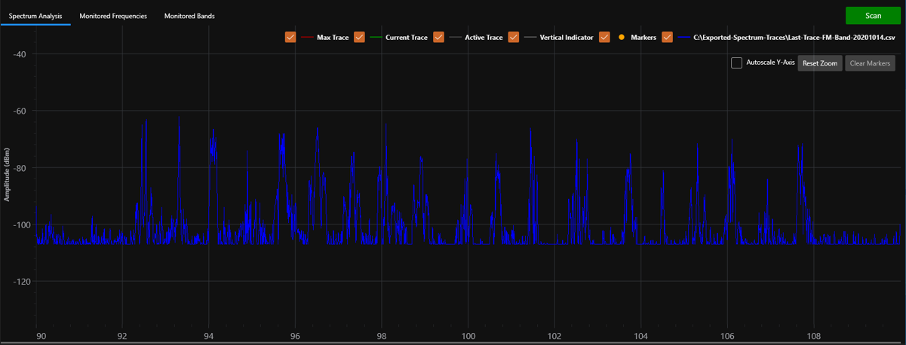Toggle the imported CSV trace checkbox
This screenshot has width=906, height=345.
coord(668,37)
